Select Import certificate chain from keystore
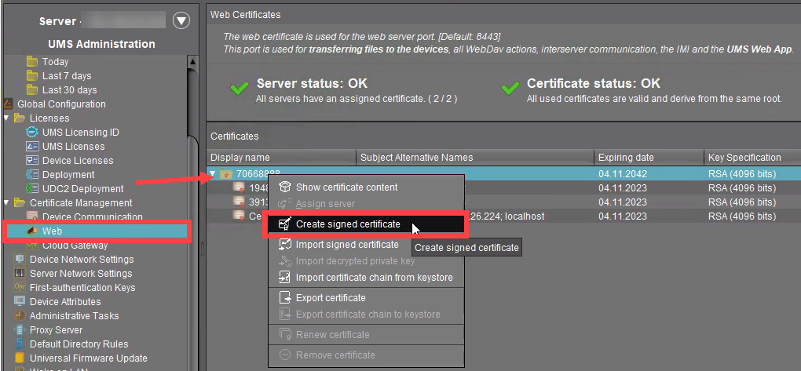Image resolution: width=801 pixels, height=371 pixels. tap(374, 278)
